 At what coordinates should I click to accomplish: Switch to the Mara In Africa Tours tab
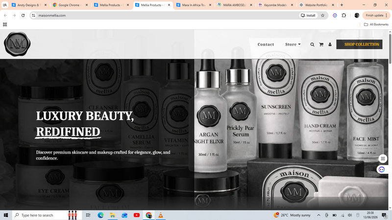point(191,5)
